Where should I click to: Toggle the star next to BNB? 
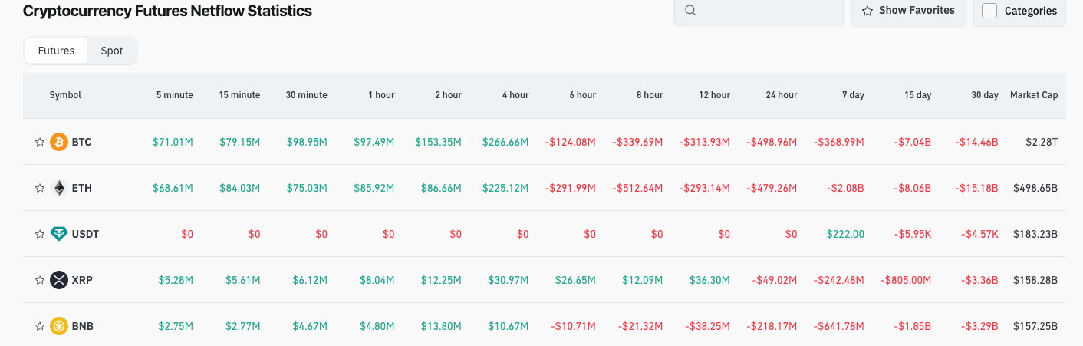click(40, 326)
